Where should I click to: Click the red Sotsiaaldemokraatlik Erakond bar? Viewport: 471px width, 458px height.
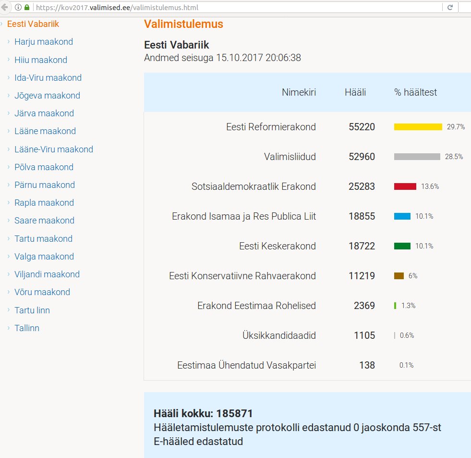coord(405,186)
